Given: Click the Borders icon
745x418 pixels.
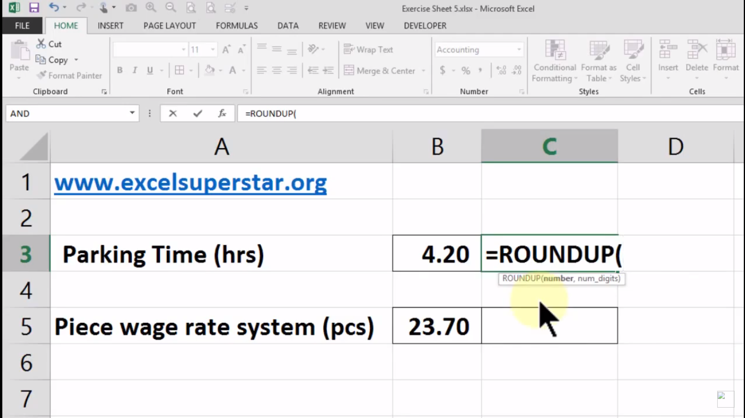Looking at the screenshot, I should click(x=179, y=70).
